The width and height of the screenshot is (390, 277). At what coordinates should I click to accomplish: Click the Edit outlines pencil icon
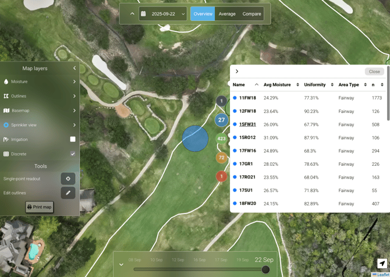(x=68, y=193)
